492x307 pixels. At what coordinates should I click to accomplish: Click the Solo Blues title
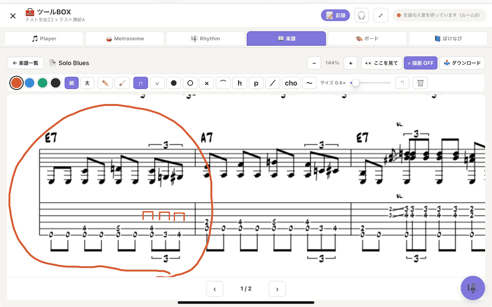pyautogui.click(x=74, y=63)
